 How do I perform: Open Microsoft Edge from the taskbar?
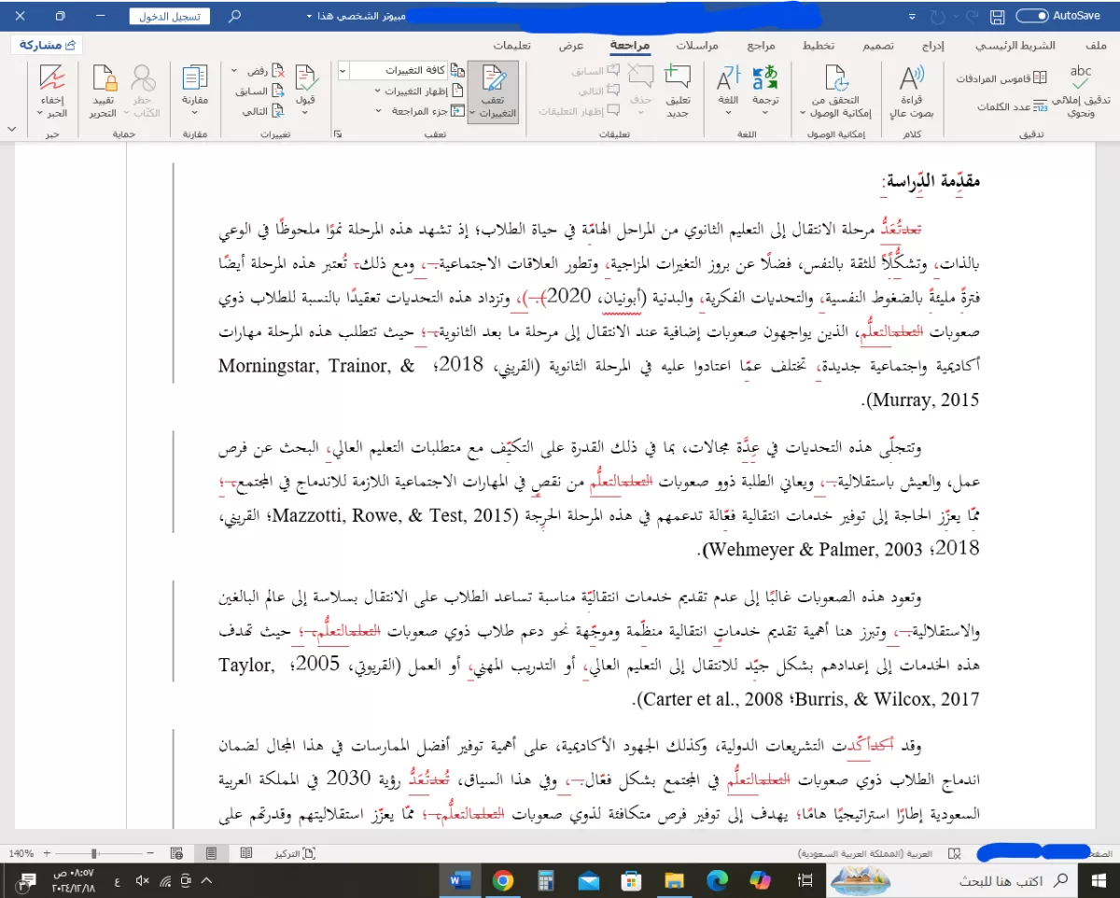coord(718,880)
